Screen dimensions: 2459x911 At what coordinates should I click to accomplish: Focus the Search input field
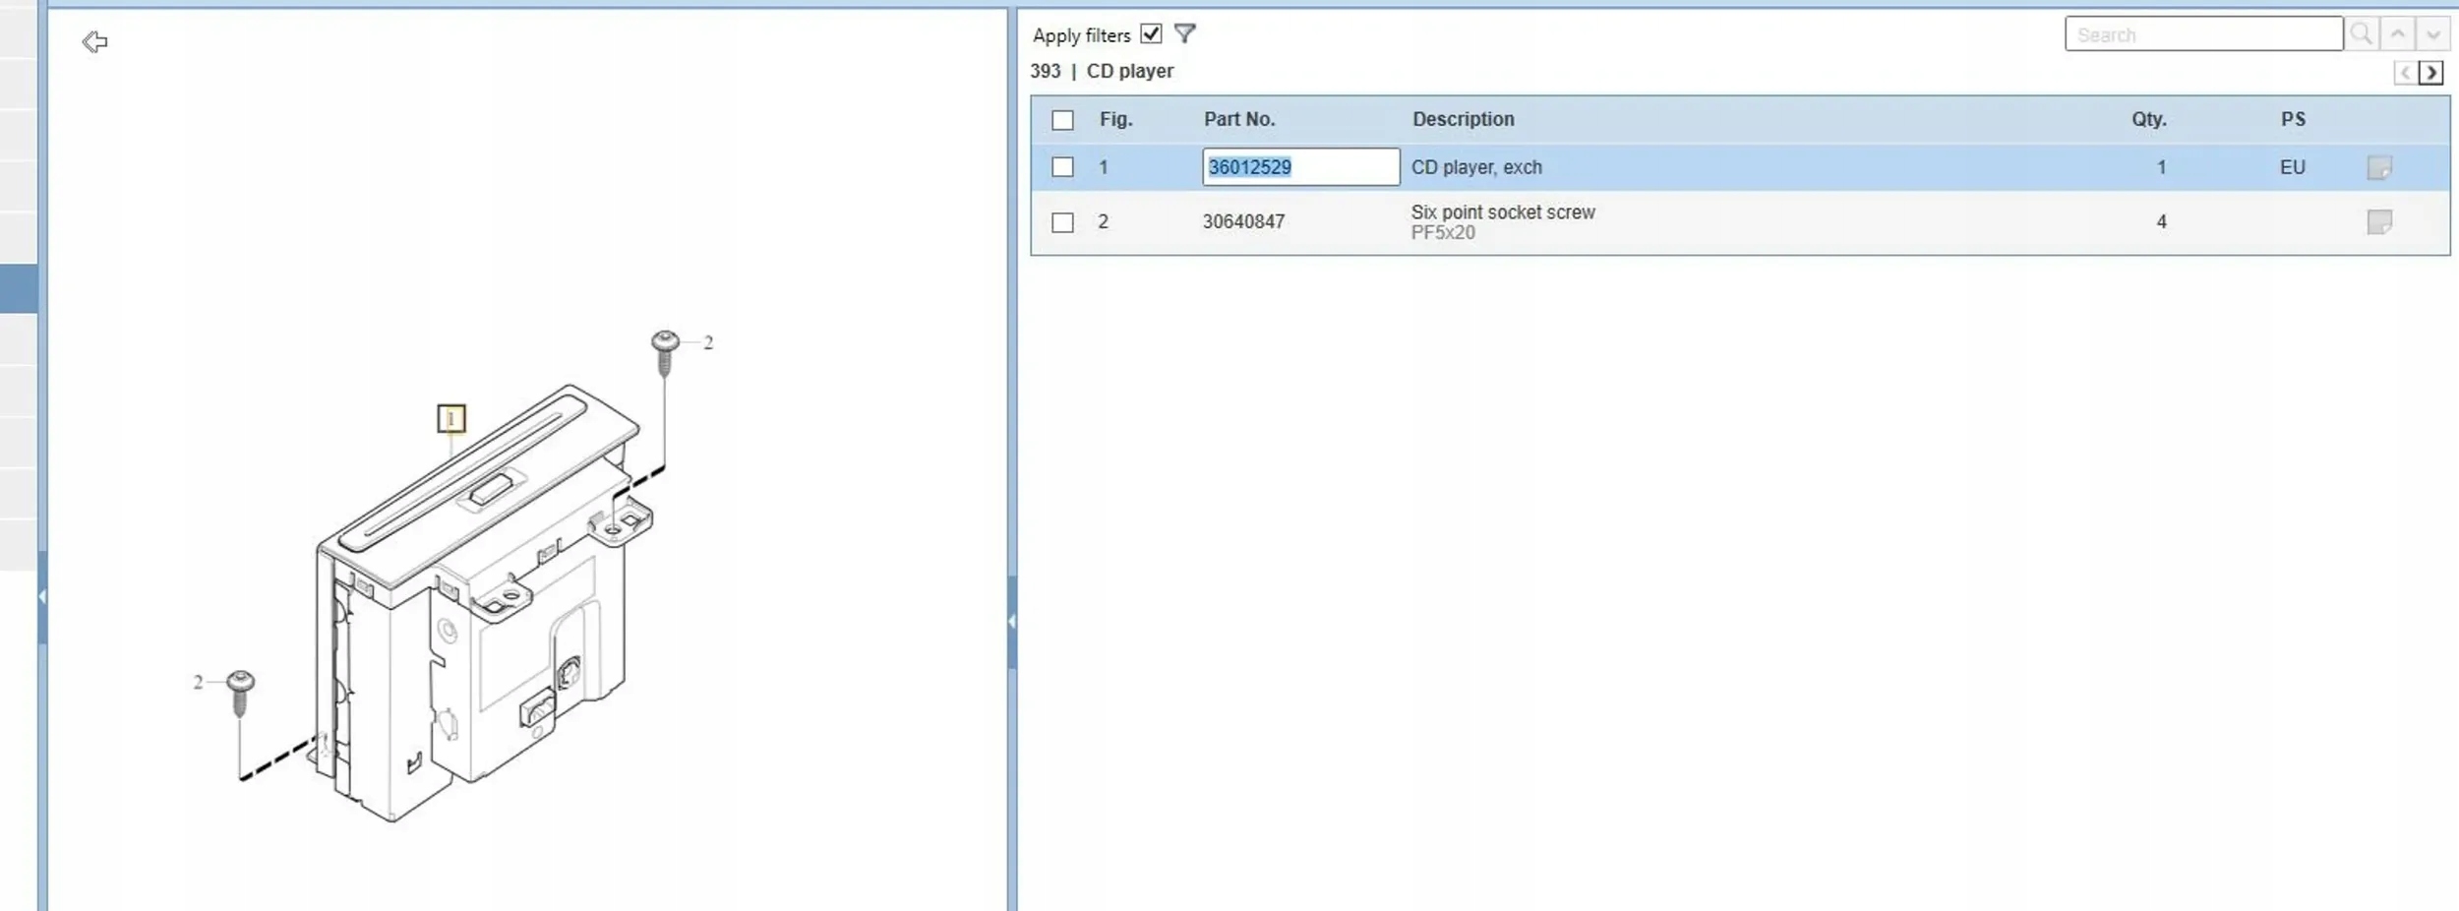click(2203, 34)
